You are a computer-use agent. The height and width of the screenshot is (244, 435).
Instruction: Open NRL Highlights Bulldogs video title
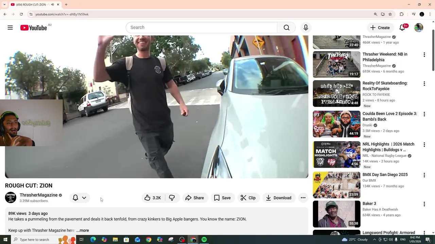pyautogui.click(x=388, y=147)
